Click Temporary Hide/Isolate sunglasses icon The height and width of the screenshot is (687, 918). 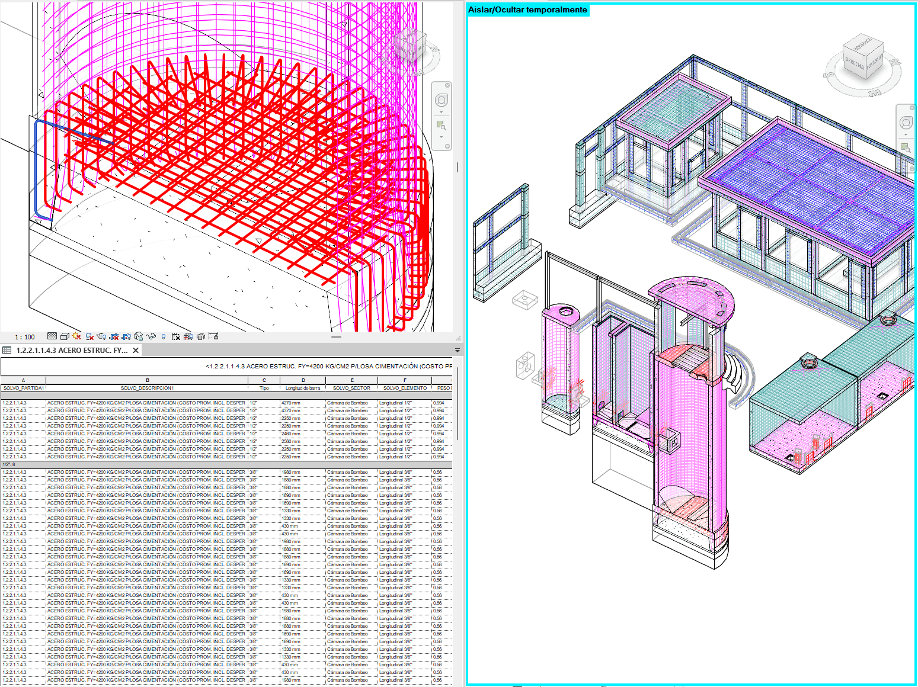coord(151,336)
